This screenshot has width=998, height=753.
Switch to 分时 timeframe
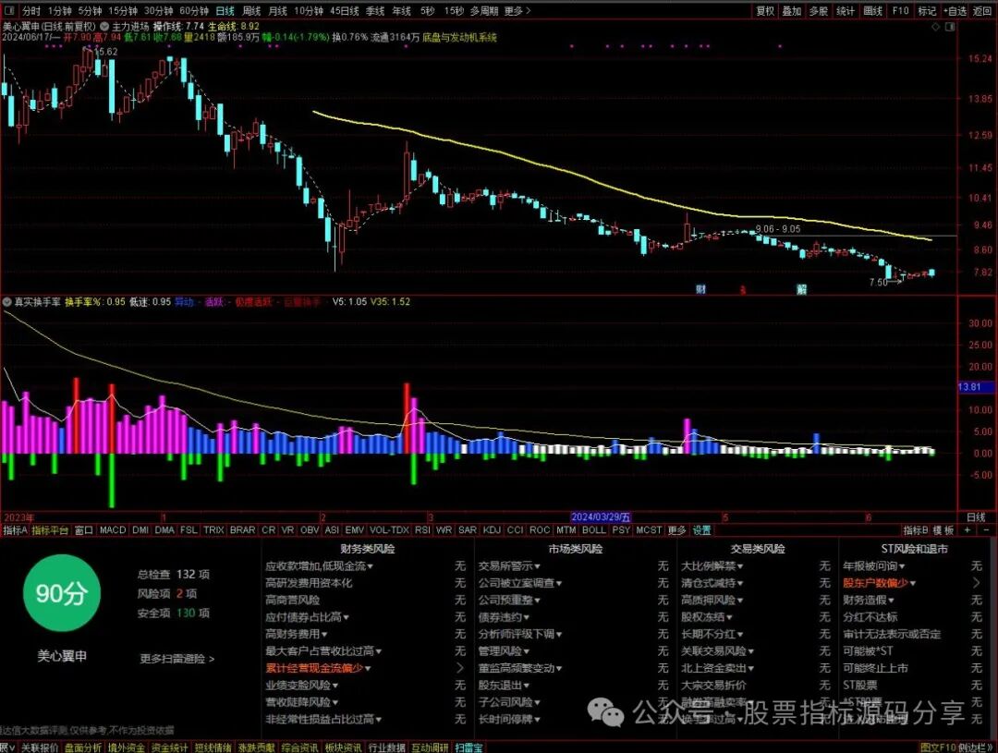30,11
